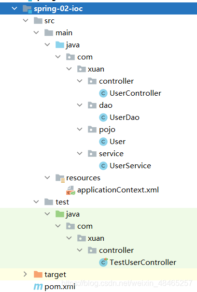This screenshot has width=197, height=292.
Task: Click the service package icon
Action: (92, 153)
